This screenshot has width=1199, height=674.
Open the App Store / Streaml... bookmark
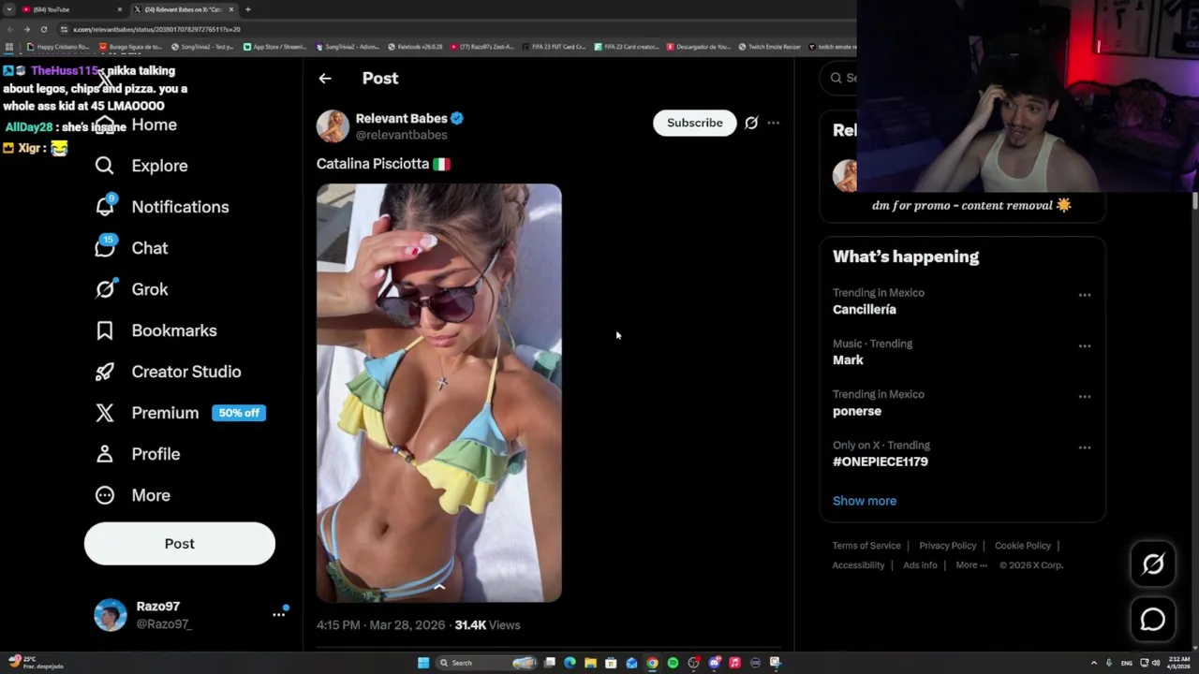(x=274, y=47)
